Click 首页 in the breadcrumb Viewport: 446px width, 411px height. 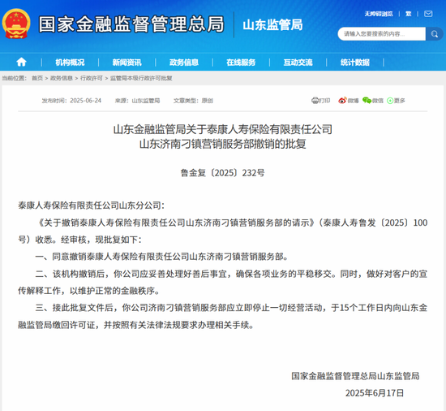coord(37,78)
